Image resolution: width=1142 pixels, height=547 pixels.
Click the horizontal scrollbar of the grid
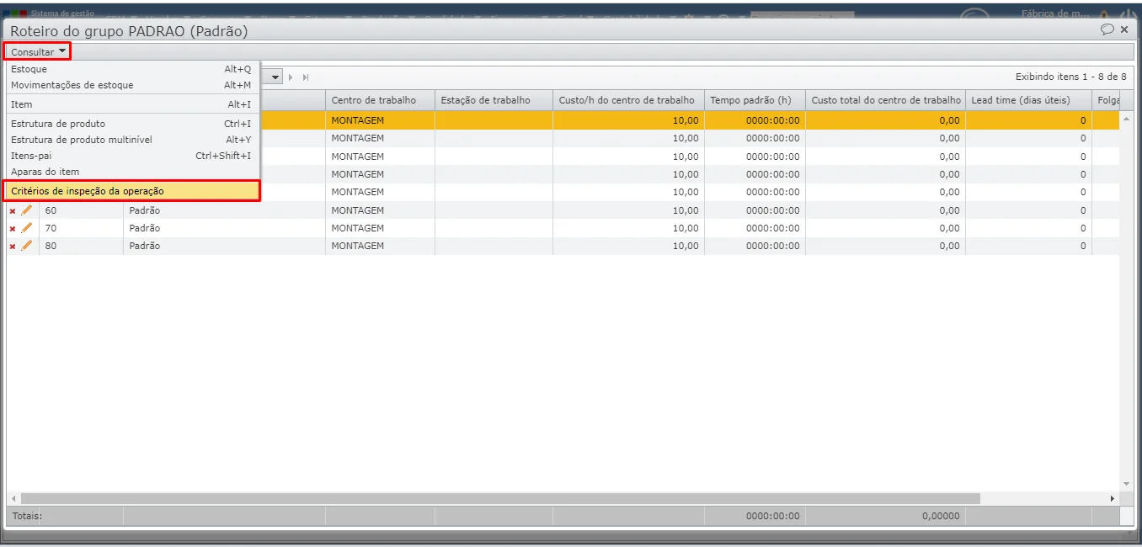(500, 498)
